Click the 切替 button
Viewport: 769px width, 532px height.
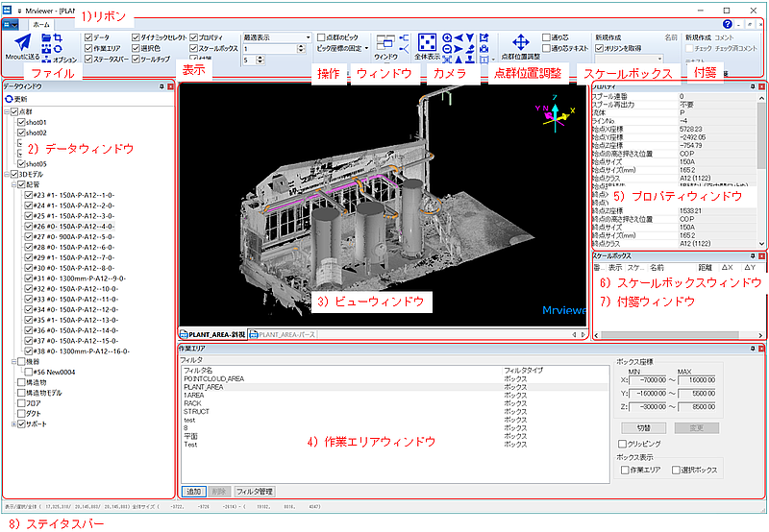tap(643, 427)
